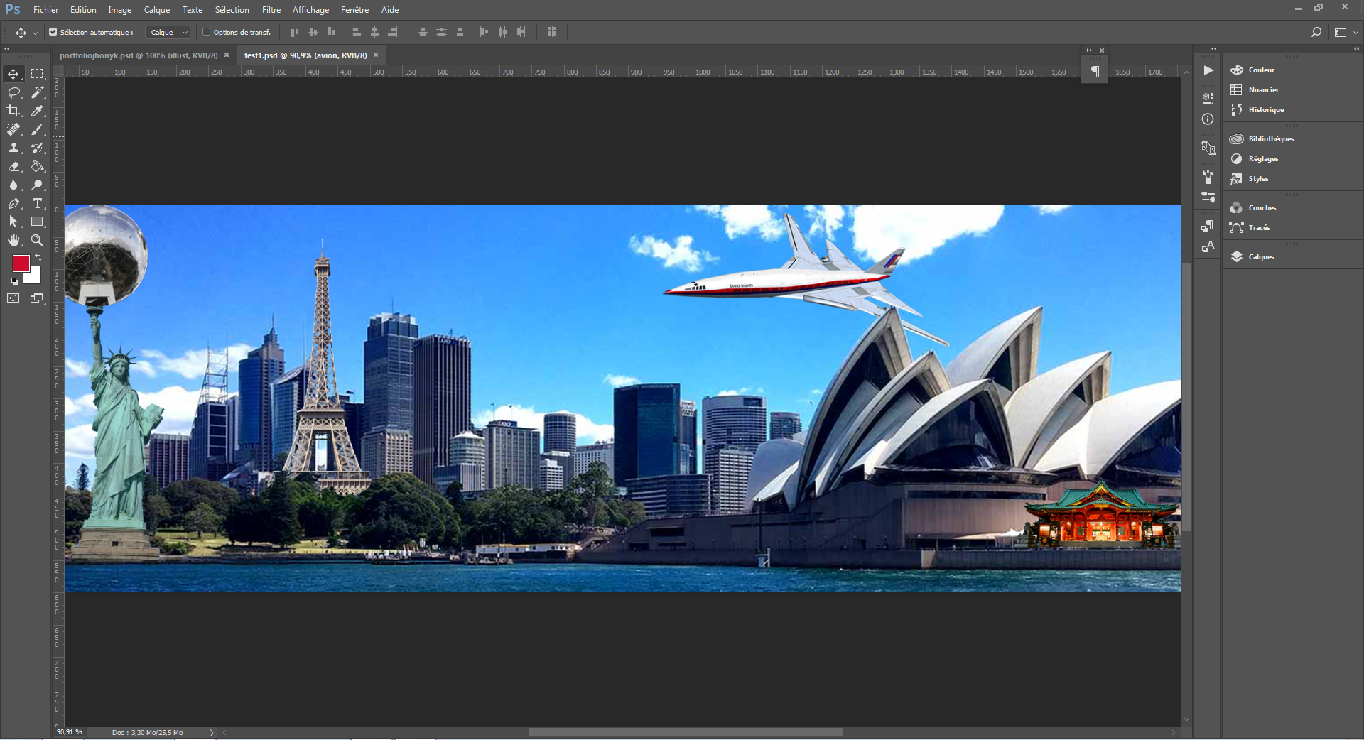Click the auto-align layers icon
This screenshot has height=740, width=1364.
552,32
